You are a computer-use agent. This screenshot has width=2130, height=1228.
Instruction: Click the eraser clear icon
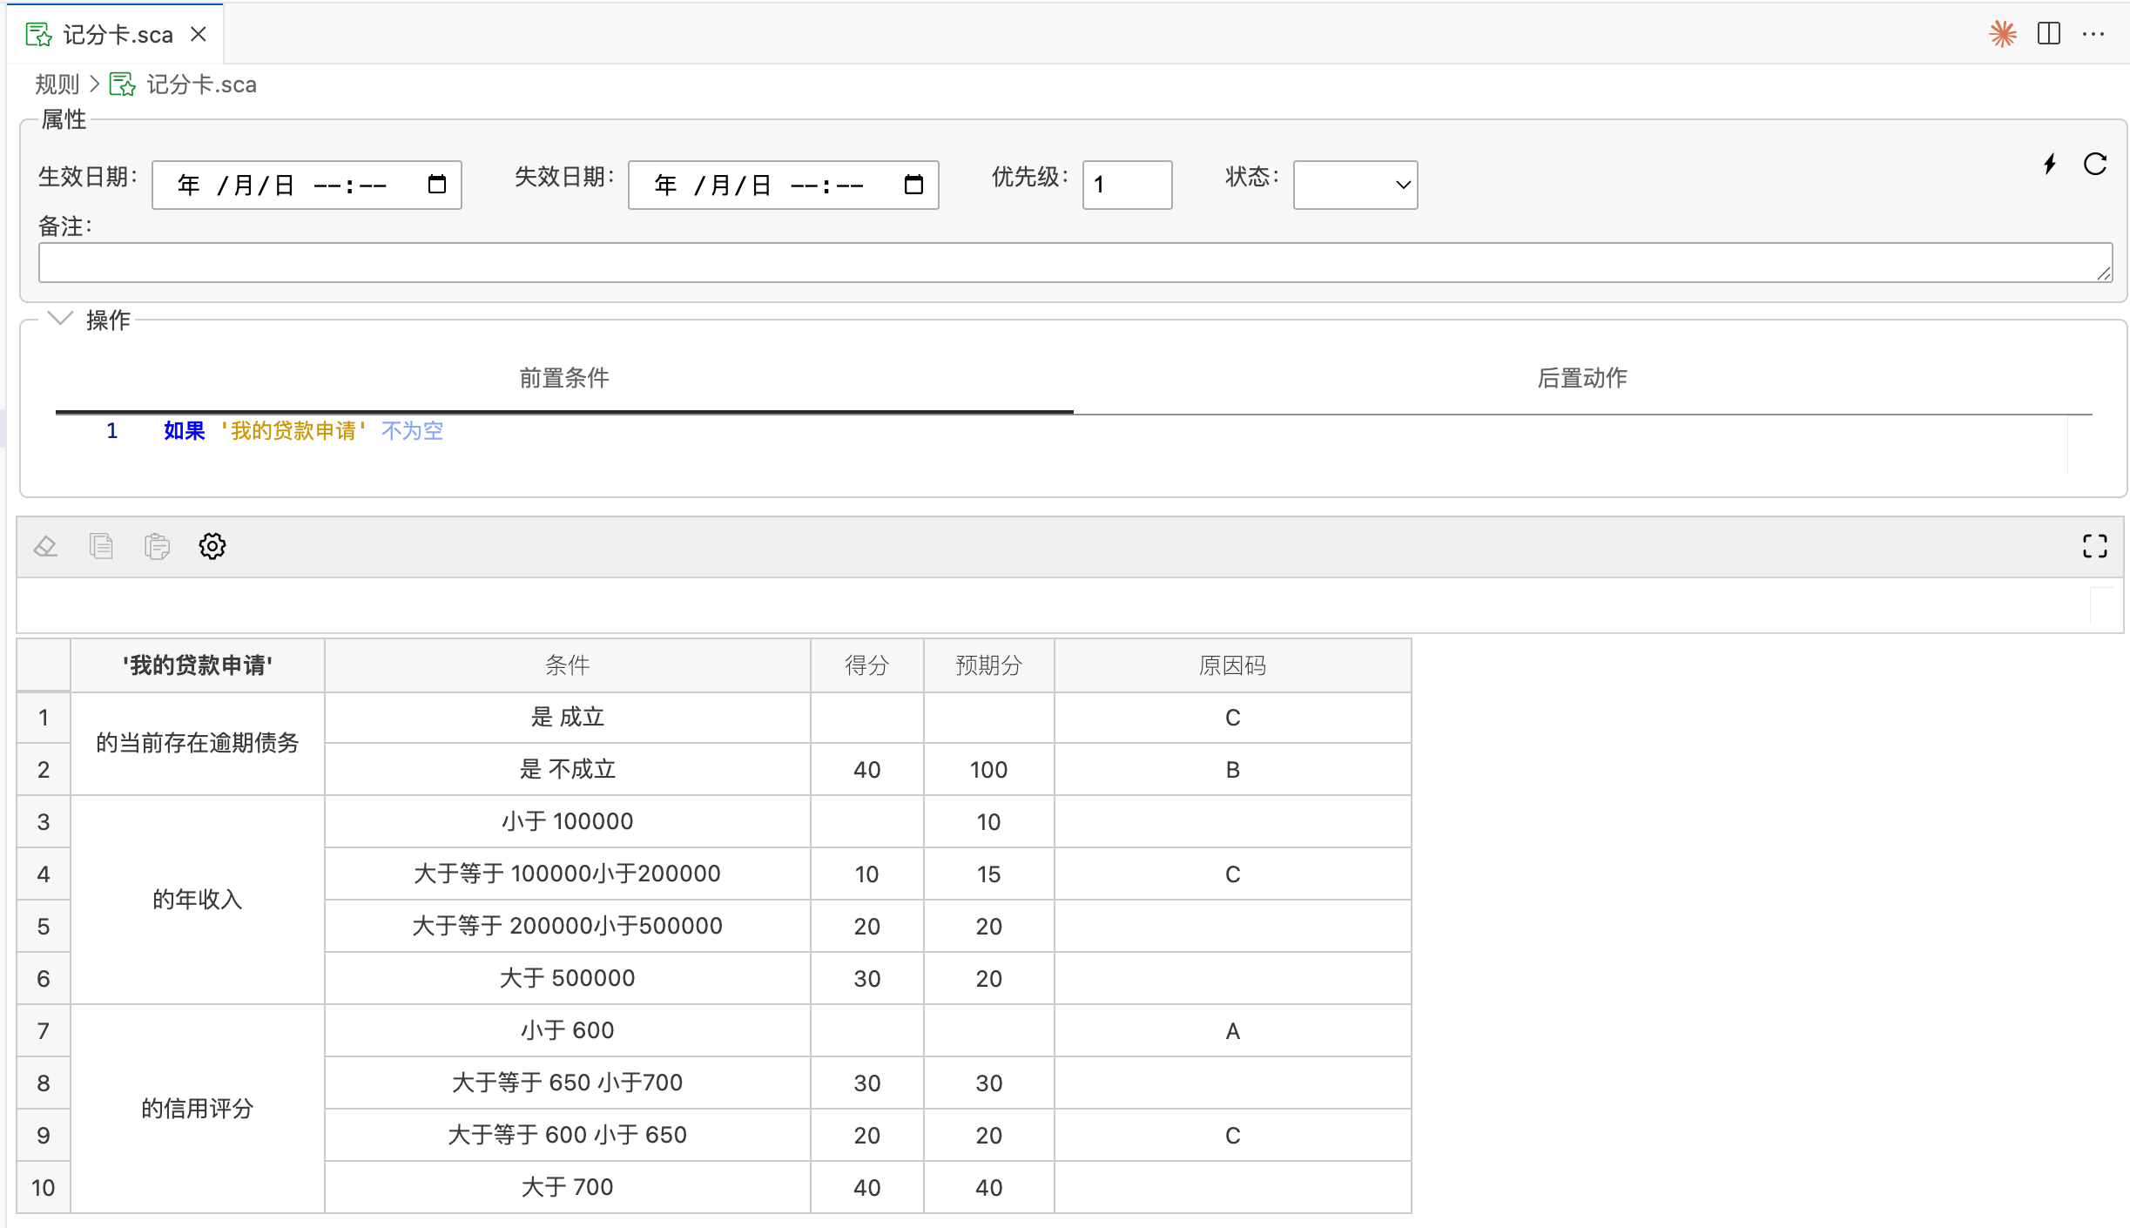45,546
